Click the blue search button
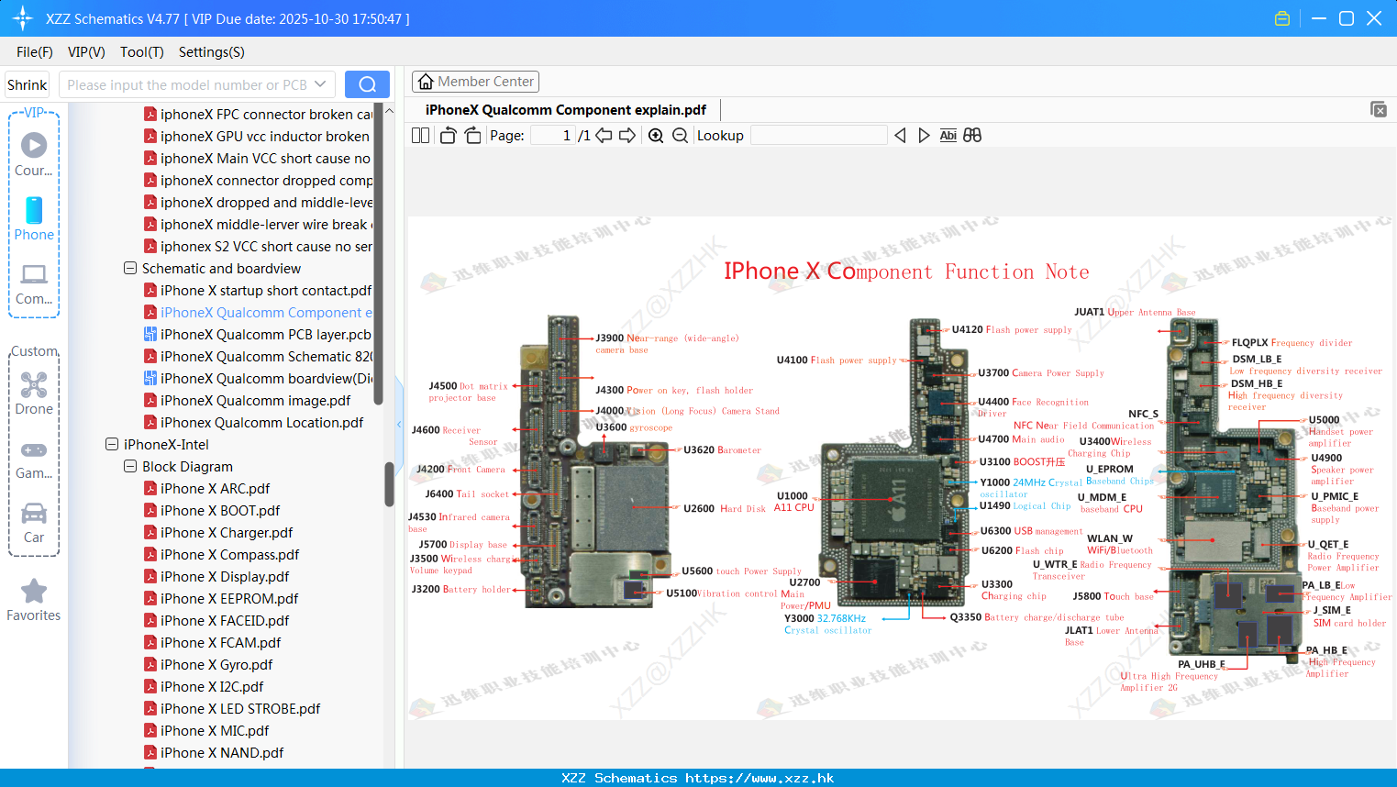Viewport: 1397px width, 787px height. (x=367, y=84)
